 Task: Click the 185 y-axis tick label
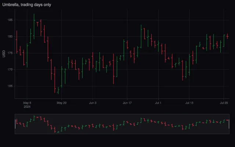tap(10, 20)
